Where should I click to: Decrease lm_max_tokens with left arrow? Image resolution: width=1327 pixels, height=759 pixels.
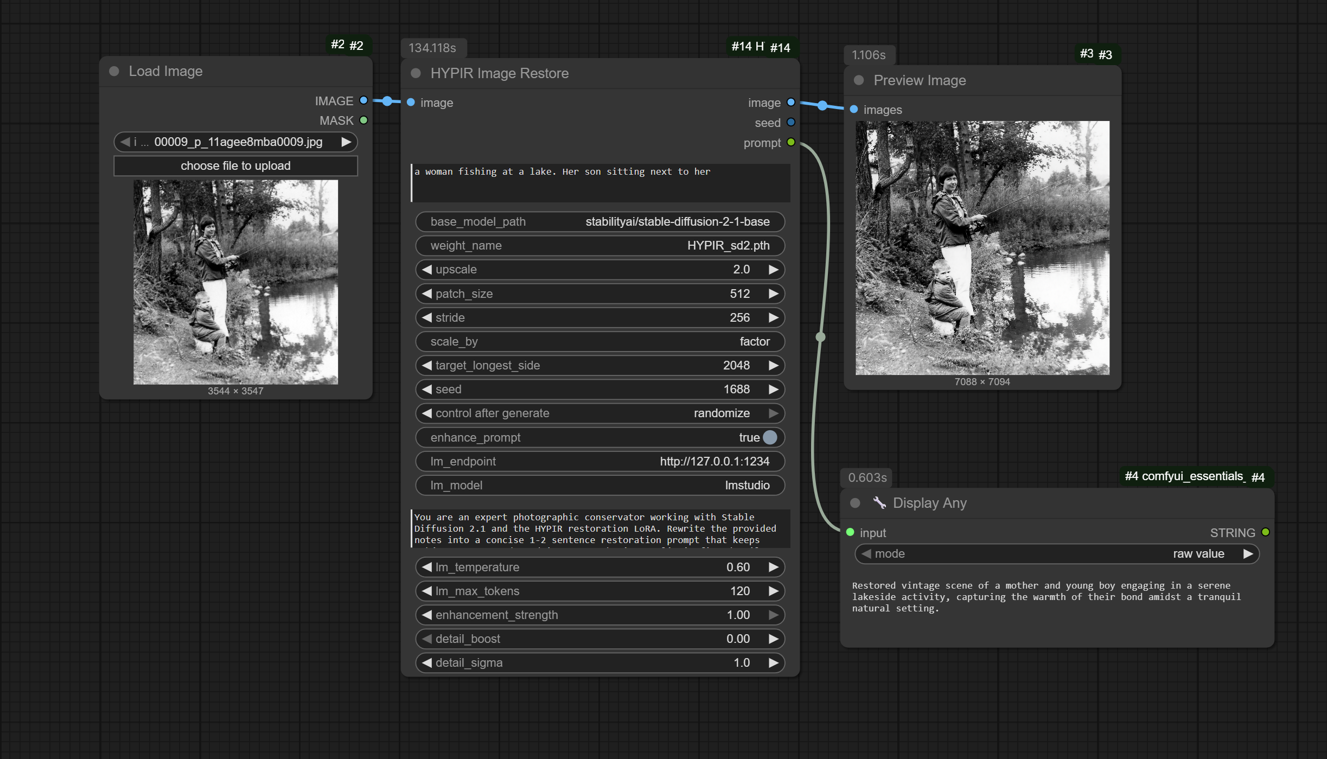pyautogui.click(x=427, y=591)
